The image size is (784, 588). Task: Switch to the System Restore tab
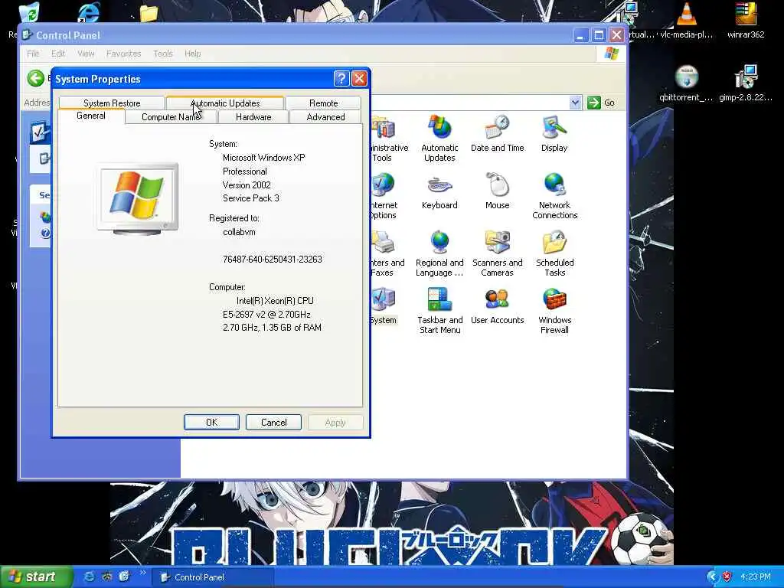pos(112,103)
